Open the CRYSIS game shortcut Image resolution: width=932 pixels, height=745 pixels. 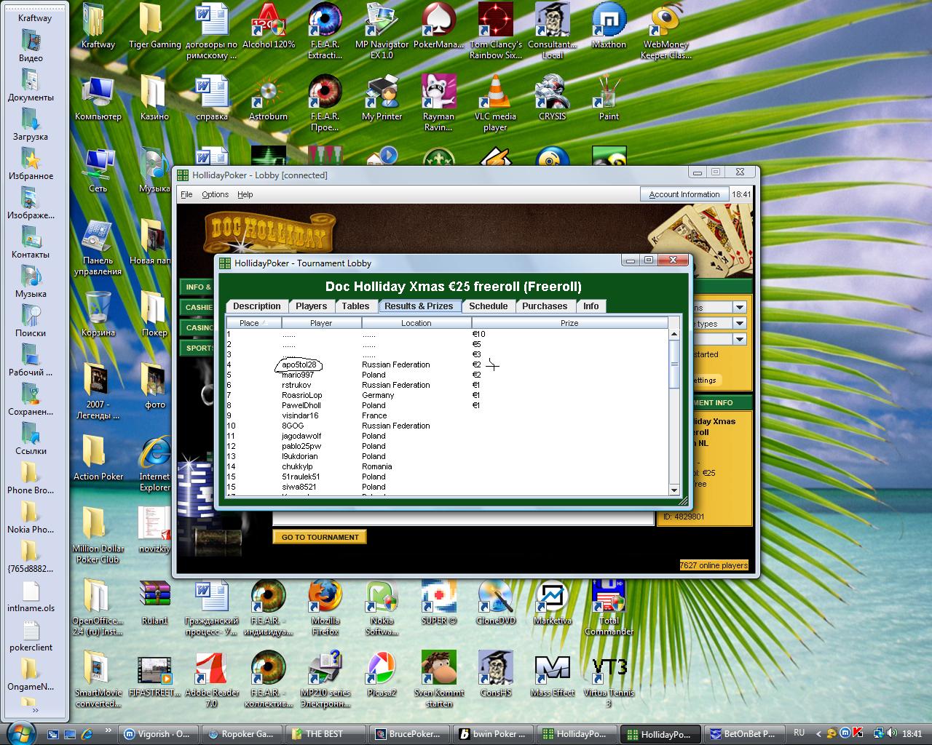click(552, 92)
